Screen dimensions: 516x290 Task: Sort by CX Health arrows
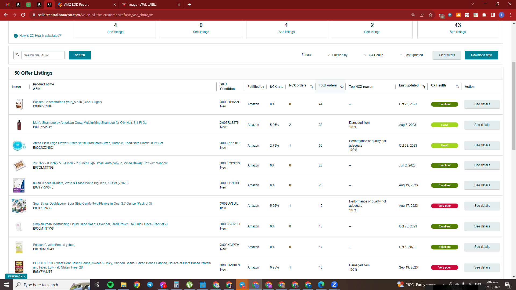[457, 86]
